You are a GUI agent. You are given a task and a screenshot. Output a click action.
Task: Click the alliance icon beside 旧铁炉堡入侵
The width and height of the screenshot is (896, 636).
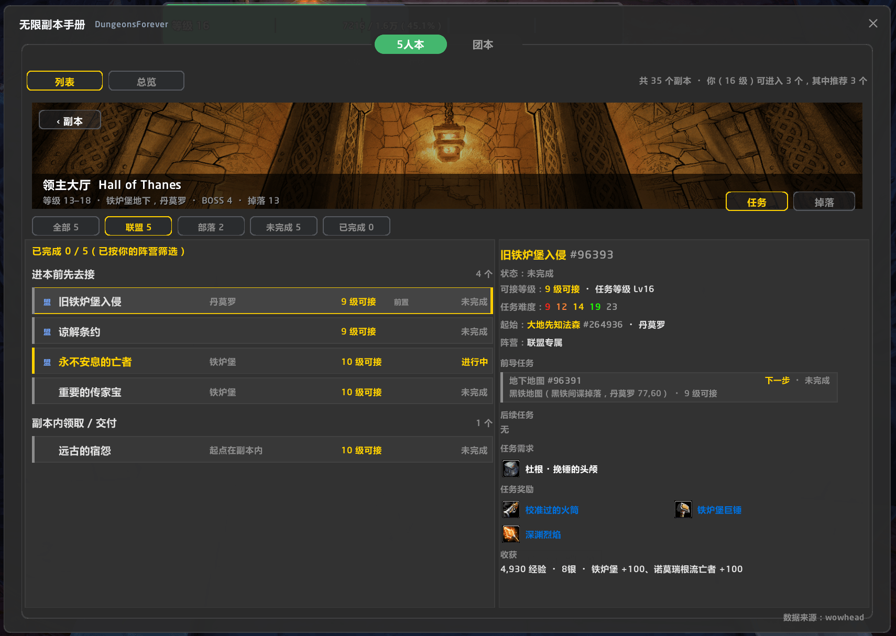click(x=47, y=302)
